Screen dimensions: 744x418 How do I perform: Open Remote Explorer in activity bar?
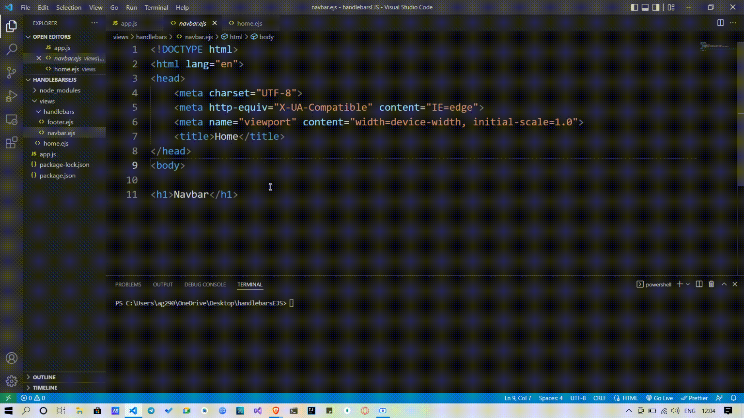point(12,119)
